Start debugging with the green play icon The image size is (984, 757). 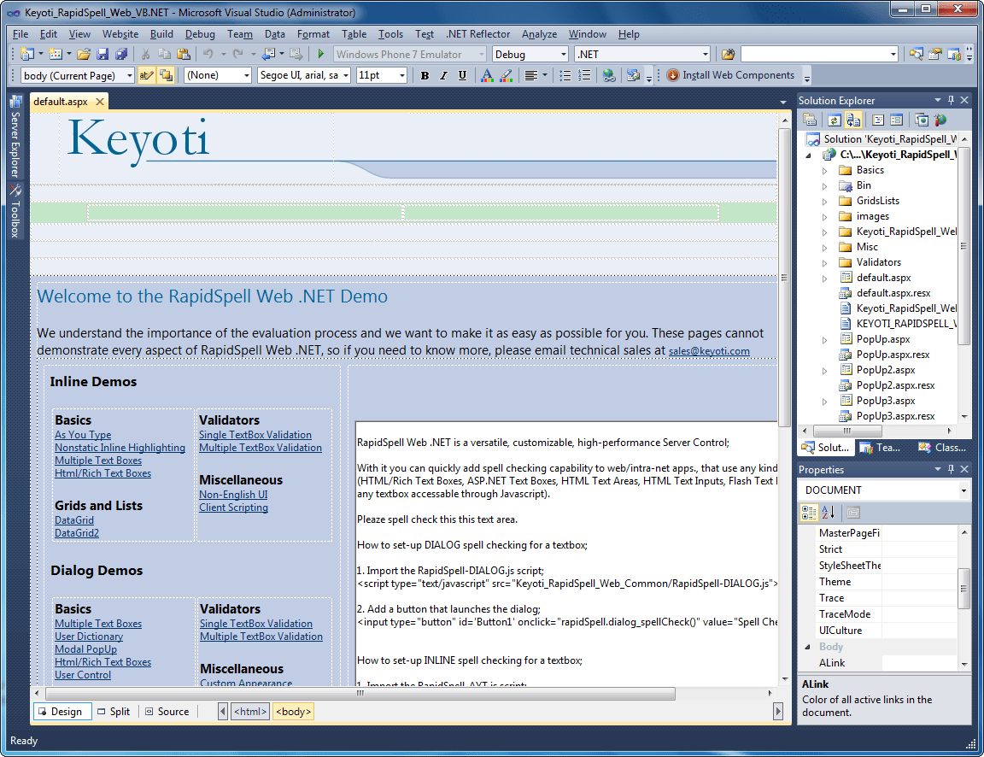pyautogui.click(x=320, y=53)
